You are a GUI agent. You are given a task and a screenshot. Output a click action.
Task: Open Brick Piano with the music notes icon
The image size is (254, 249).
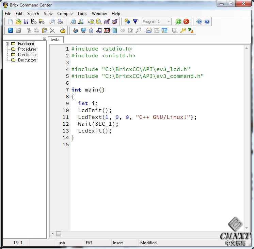pos(99,30)
